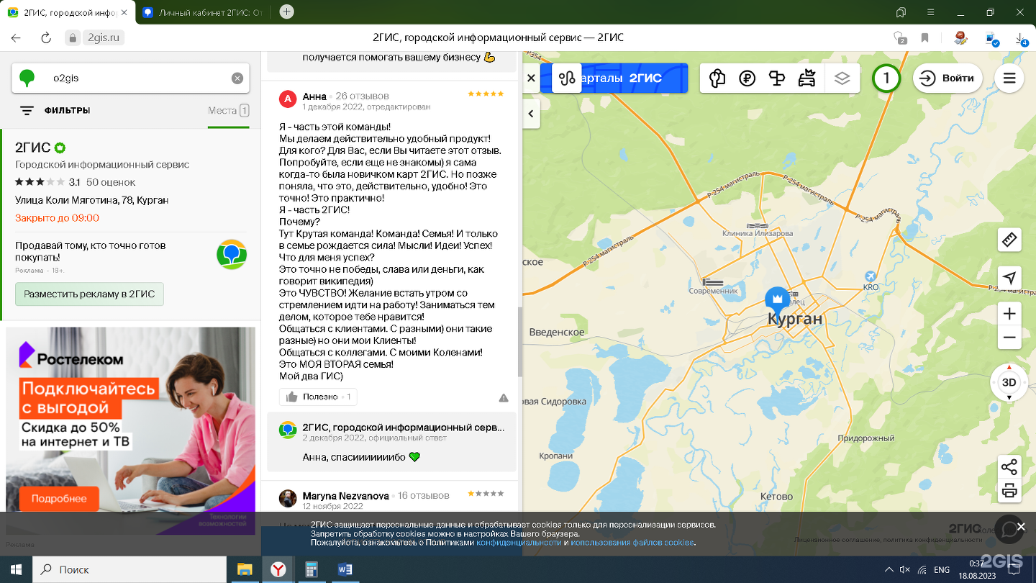The image size is (1036, 583).
Task: Locate me with the navigation arrow
Action: (x=1009, y=278)
